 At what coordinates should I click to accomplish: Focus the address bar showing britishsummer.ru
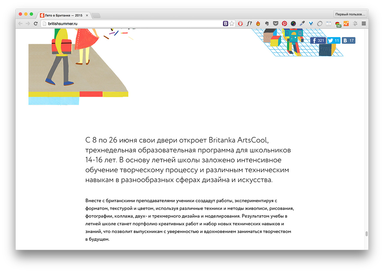(x=132, y=23)
